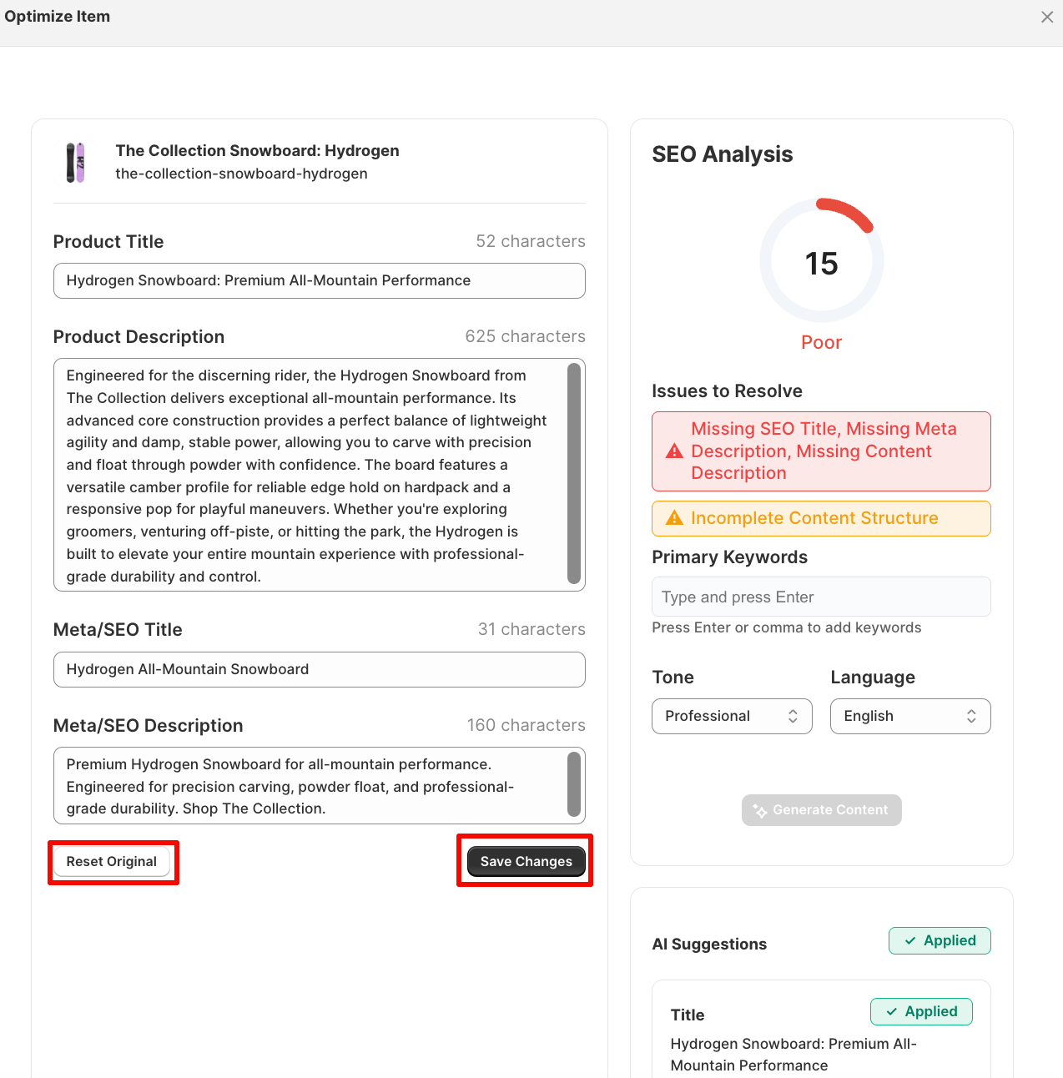Open the Tone dropdown set to Professional
Screen dimensions: 1063x1078
pos(731,716)
